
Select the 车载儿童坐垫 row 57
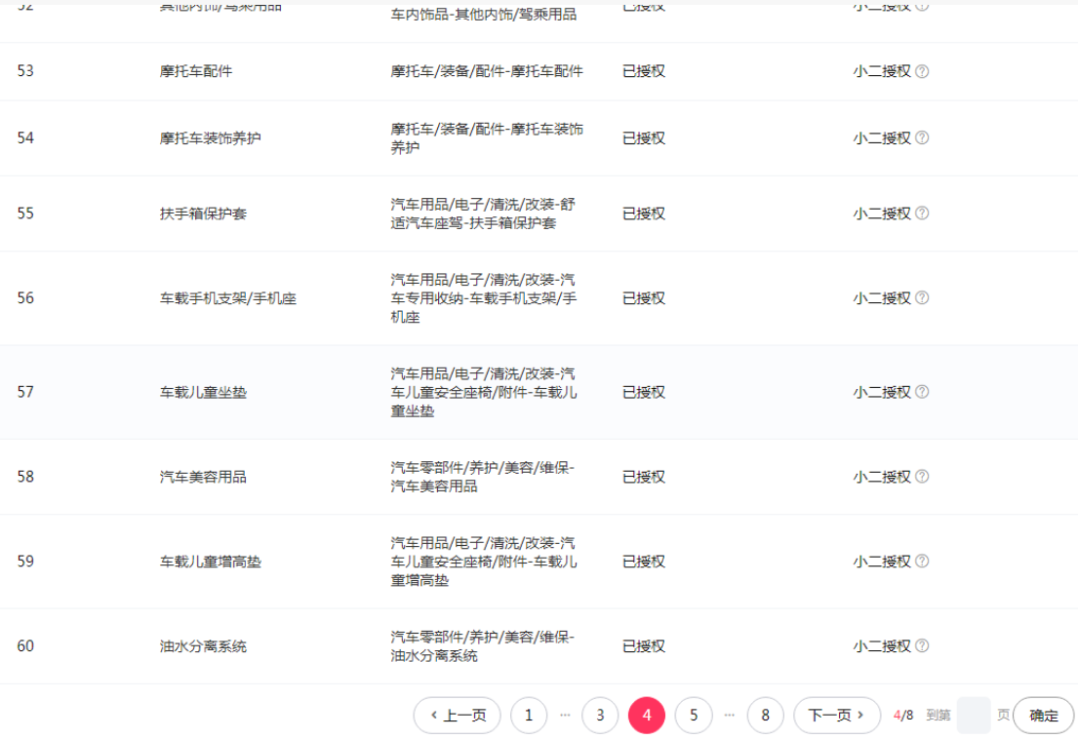coord(203,392)
